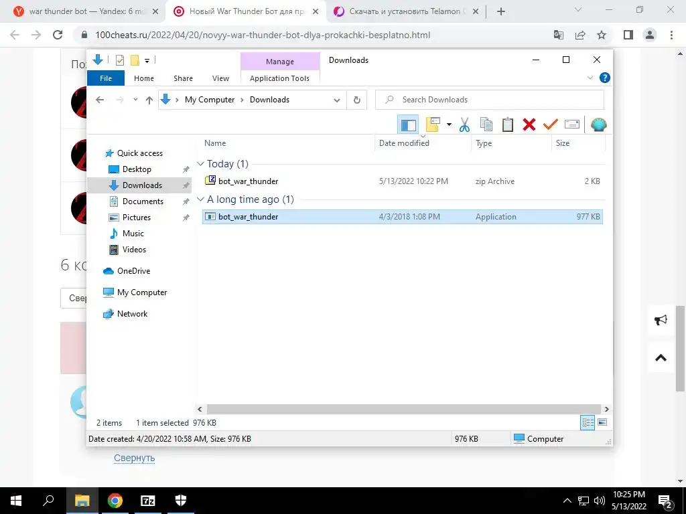Collapse the Today (1) group
Screen dimensions: 686x514
point(201,164)
